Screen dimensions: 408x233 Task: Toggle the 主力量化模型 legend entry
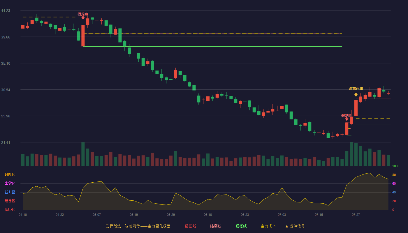138,226
